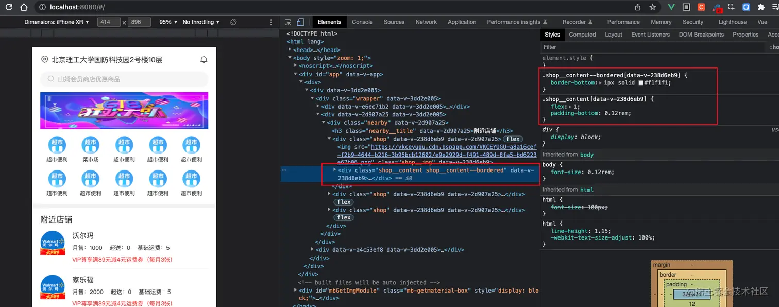Activate the inspect element picker
The width and height of the screenshot is (779, 307).
coord(288,22)
